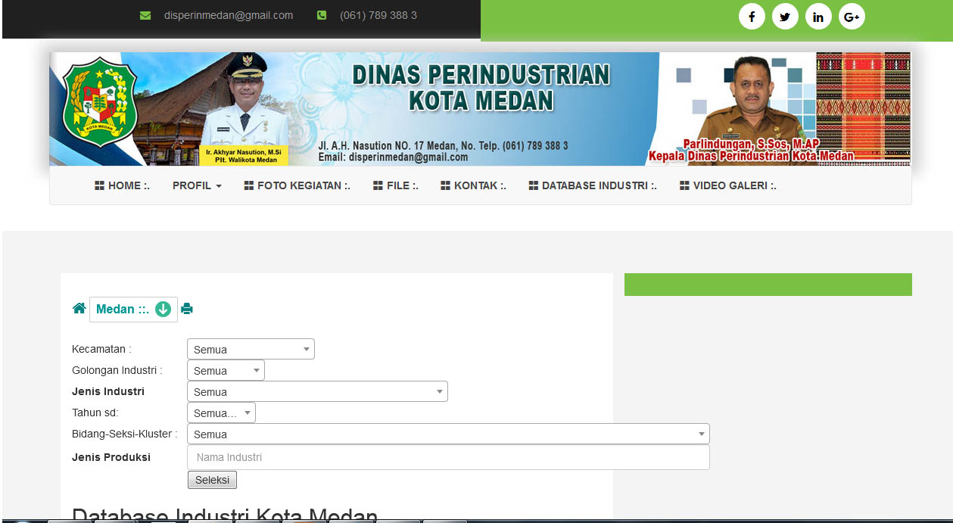Click the Facebook social icon
The width and height of the screenshot is (953, 523).
752,17
